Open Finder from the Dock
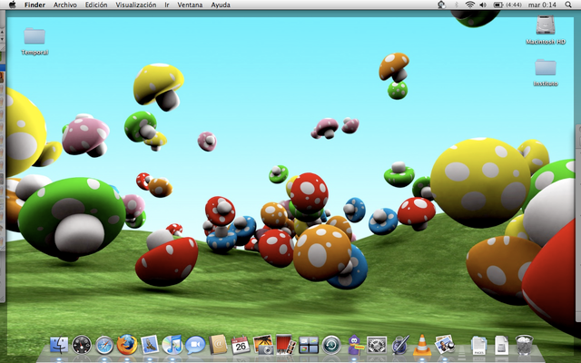The height and width of the screenshot is (363, 581). click(x=59, y=345)
